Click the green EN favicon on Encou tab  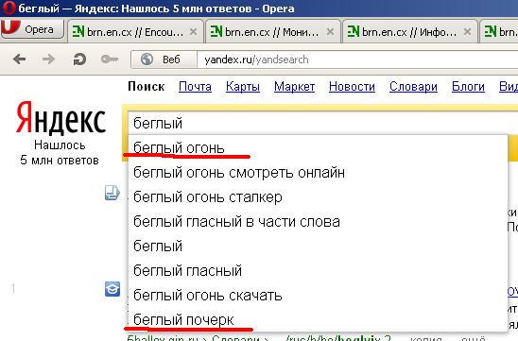click(78, 31)
